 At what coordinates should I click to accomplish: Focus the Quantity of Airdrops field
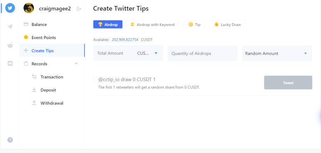[x=202, y=53]
